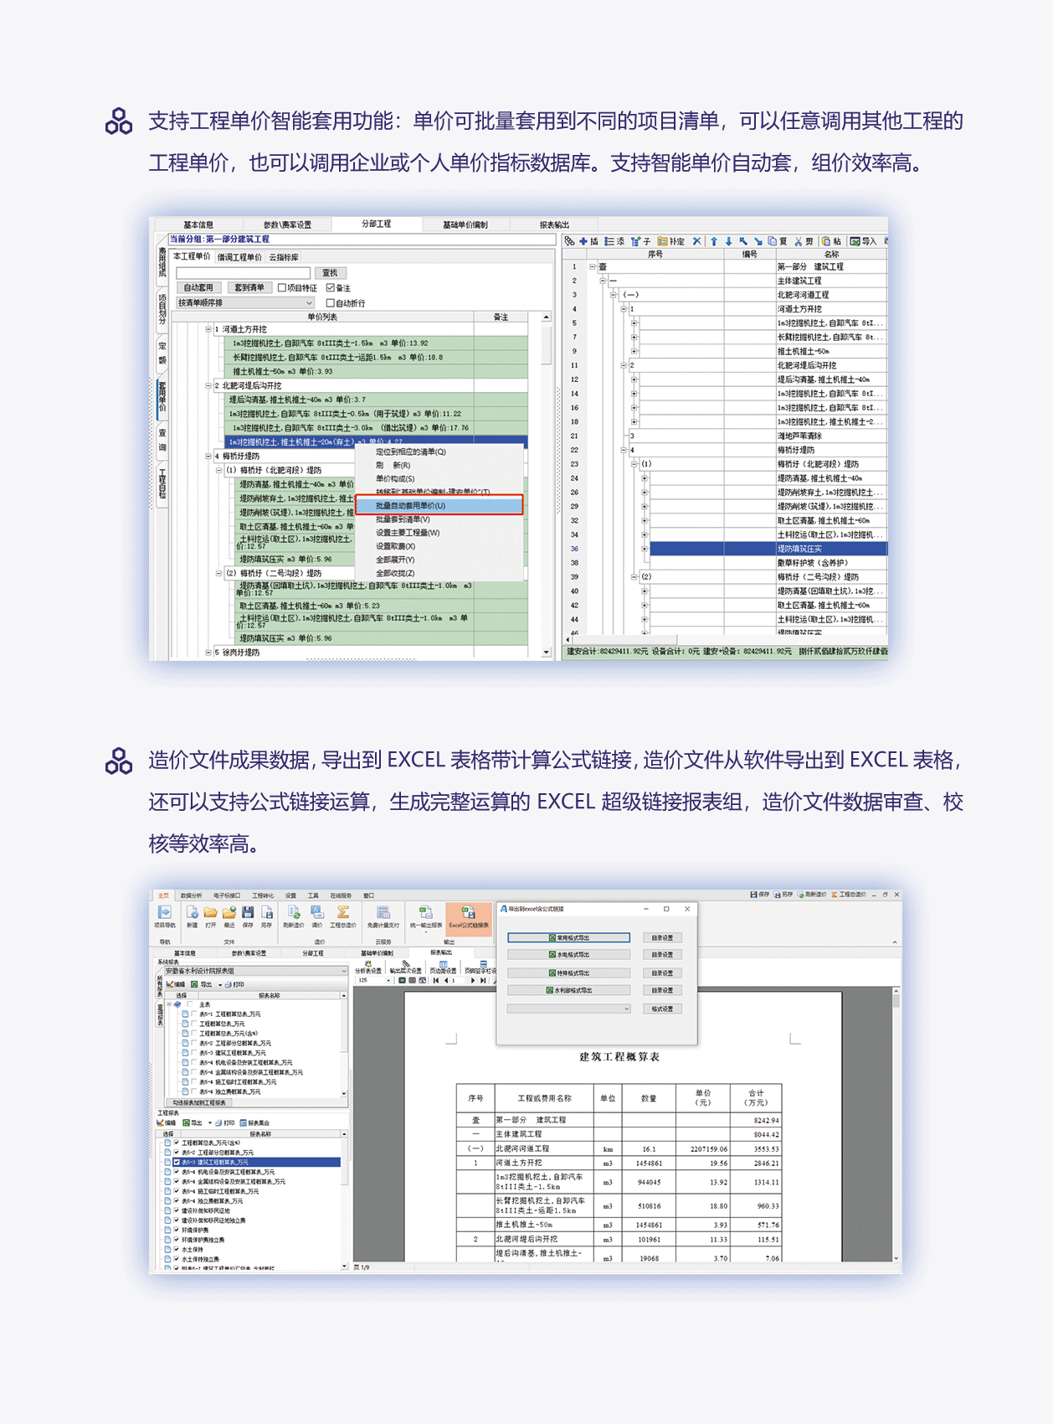The image size is (1053, 1424).
Task: Click the 输出层次设置 toolbar icon
Action: point(406,964)
